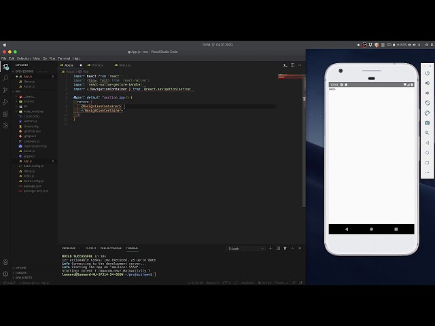This screenshot has height=326, width=435.
Task: Click the editor run/terminal action icon
Action: [x=285, y=65]
